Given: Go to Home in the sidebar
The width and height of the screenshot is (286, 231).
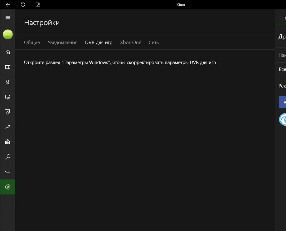Looking at the screenshot, I should click(x=8, y=52).
